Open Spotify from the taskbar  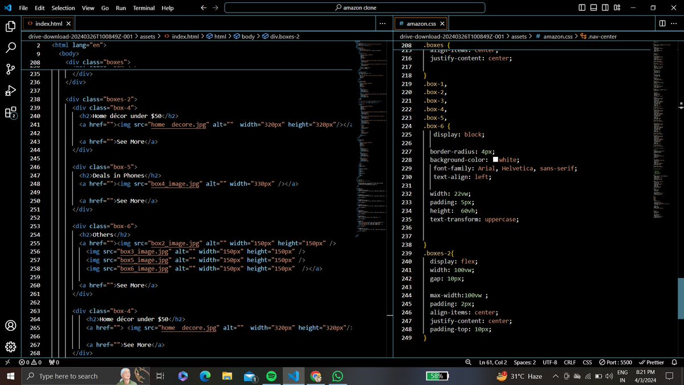click(x=271, y=376)
